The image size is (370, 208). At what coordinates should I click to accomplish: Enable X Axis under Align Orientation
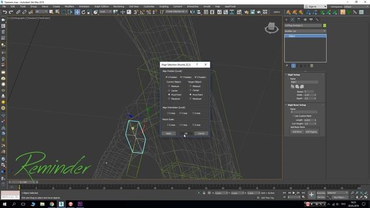168,113
